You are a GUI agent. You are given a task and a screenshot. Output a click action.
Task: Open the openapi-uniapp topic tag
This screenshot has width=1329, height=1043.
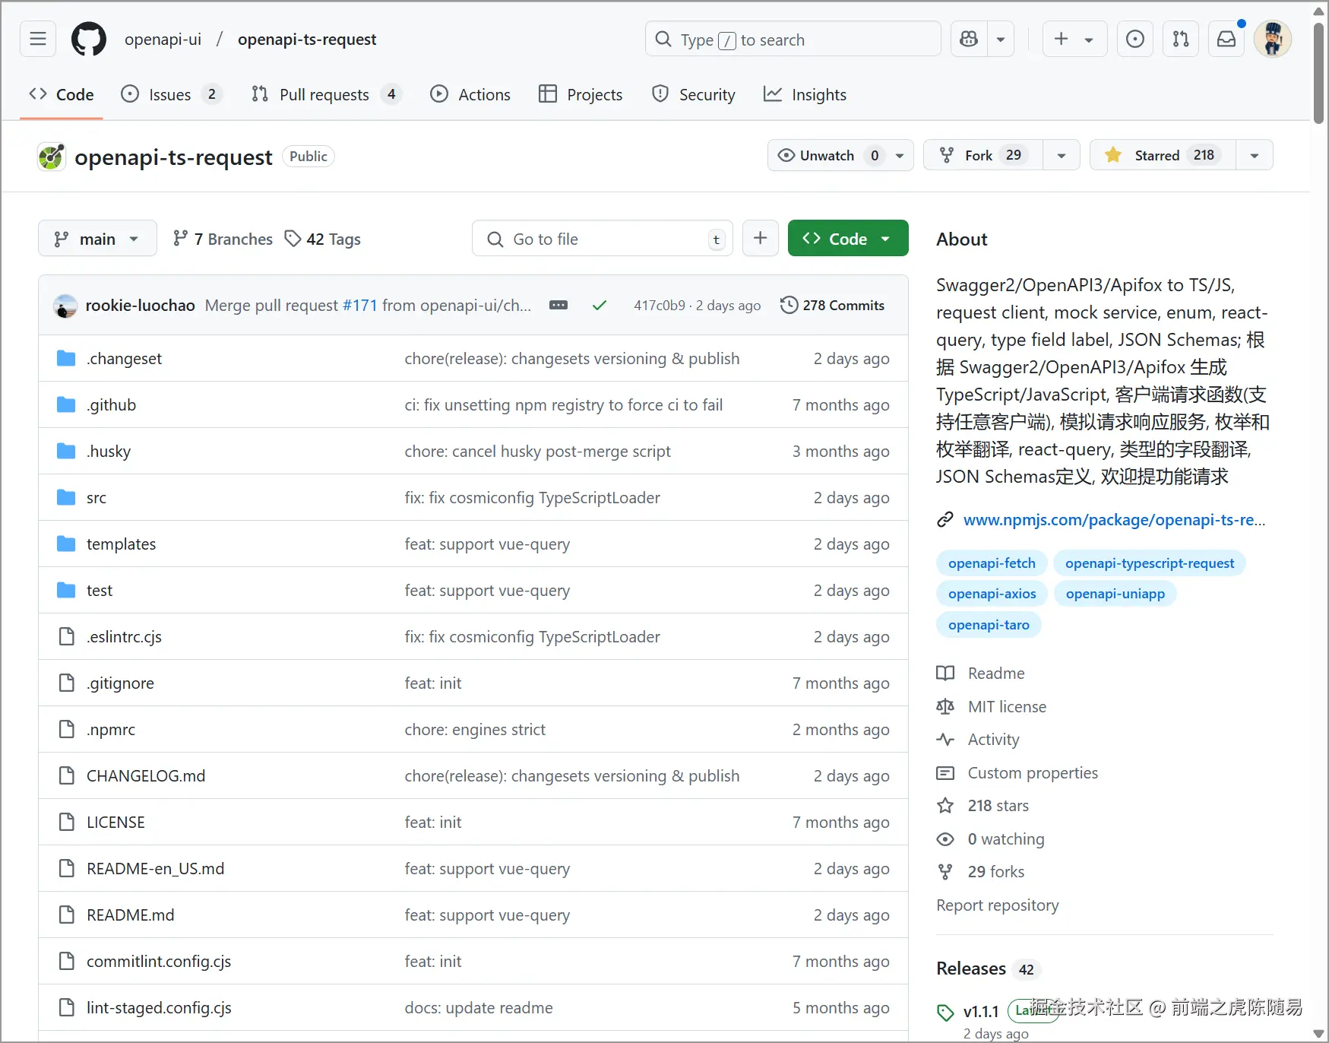[x=1115, y=594]
